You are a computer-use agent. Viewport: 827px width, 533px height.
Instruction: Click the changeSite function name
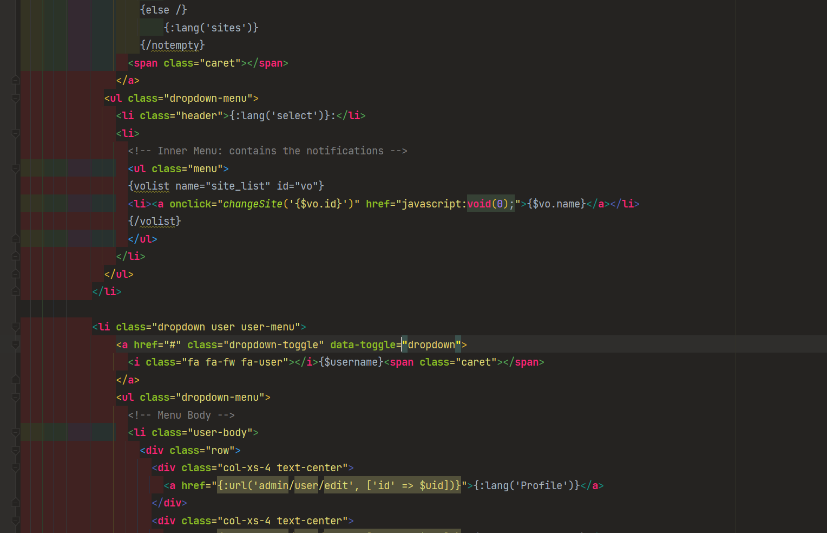coord(253,204)
